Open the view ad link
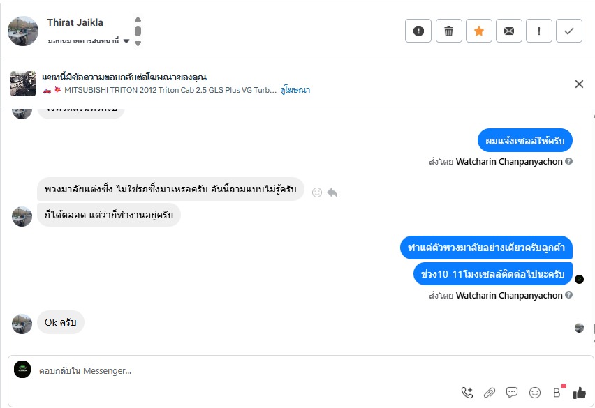The height and width of the screenshot is (408, 595). [295, 90]
